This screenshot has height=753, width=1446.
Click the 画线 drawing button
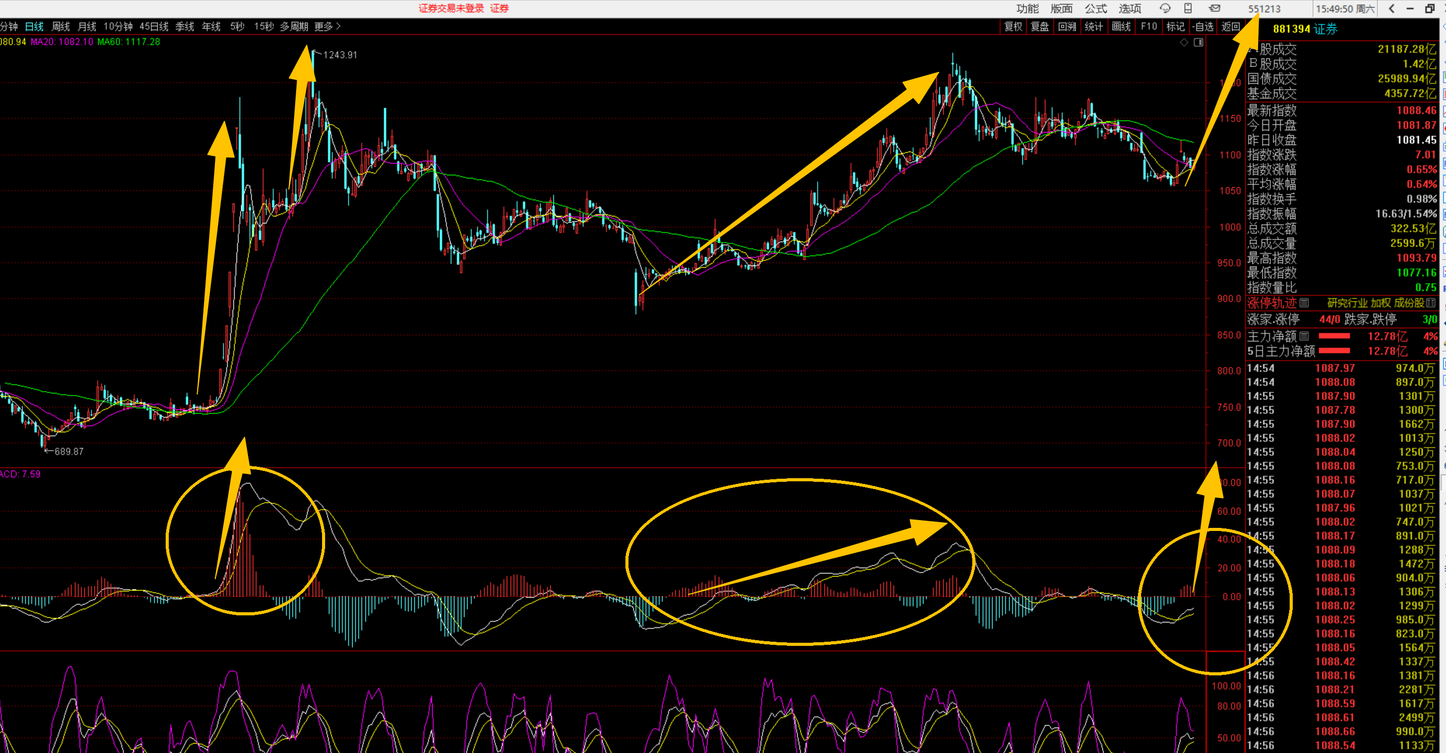click(1121, 26)
